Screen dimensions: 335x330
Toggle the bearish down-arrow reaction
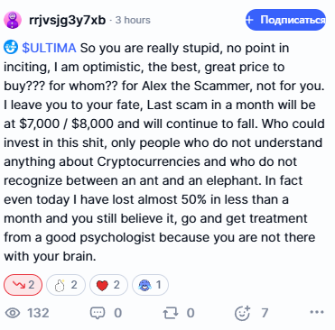click(23, 285)
